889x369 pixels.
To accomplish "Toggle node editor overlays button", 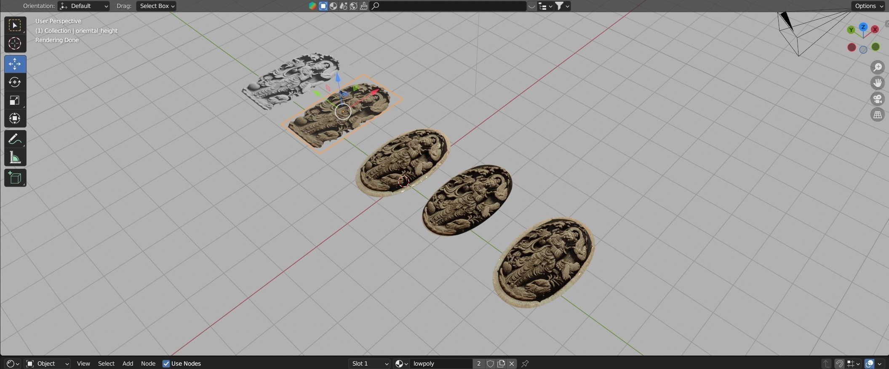I will coord(869,364).
